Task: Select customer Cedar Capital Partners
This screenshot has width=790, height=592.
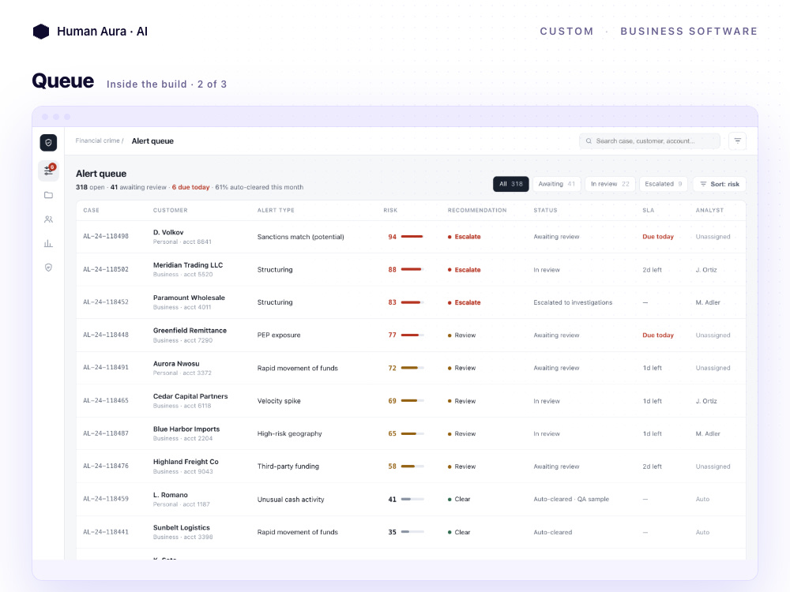Action: click(190, 397)
